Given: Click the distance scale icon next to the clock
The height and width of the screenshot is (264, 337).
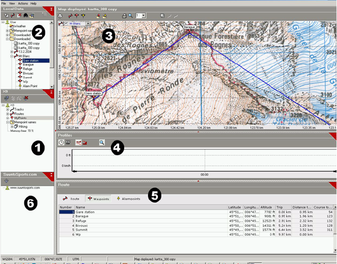Looking at the screenshot, I should [68, 143].
